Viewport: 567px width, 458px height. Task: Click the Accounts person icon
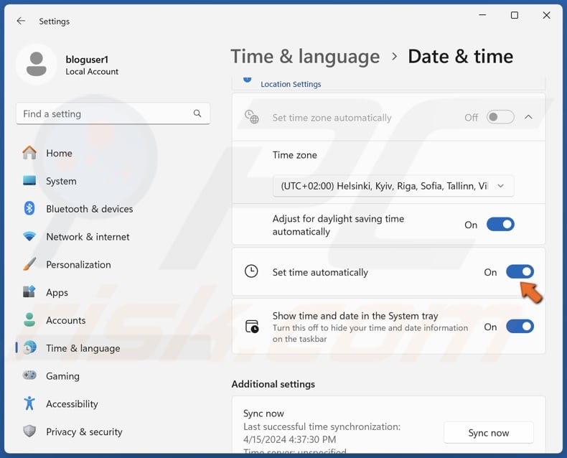tap(29, 319)
